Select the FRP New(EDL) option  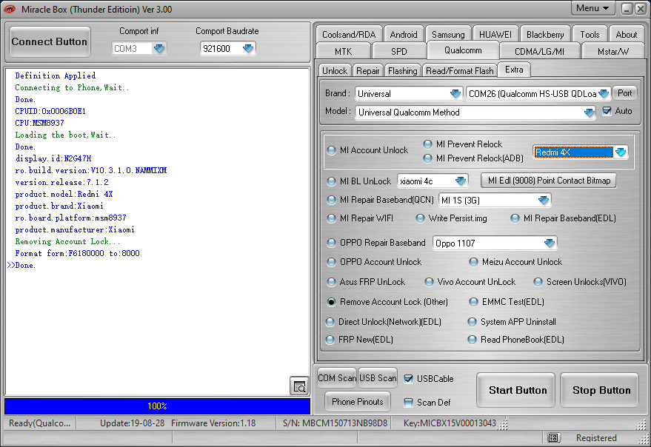[330, 340]
